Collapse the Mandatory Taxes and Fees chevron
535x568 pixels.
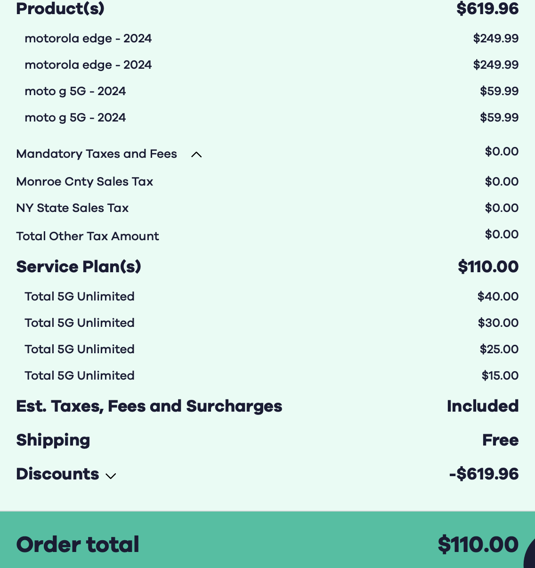[x=196, y=154]
